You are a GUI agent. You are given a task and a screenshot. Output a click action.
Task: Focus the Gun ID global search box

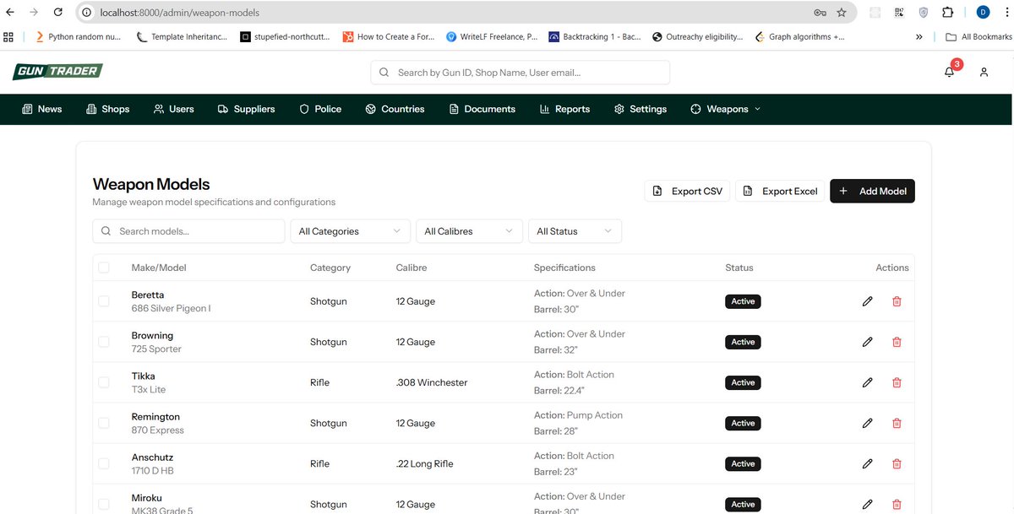(x=521, y=73)
